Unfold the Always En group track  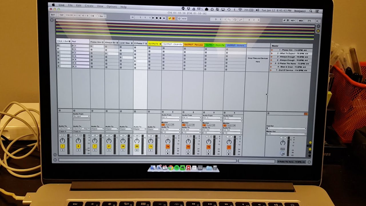(x=117, y=43)
